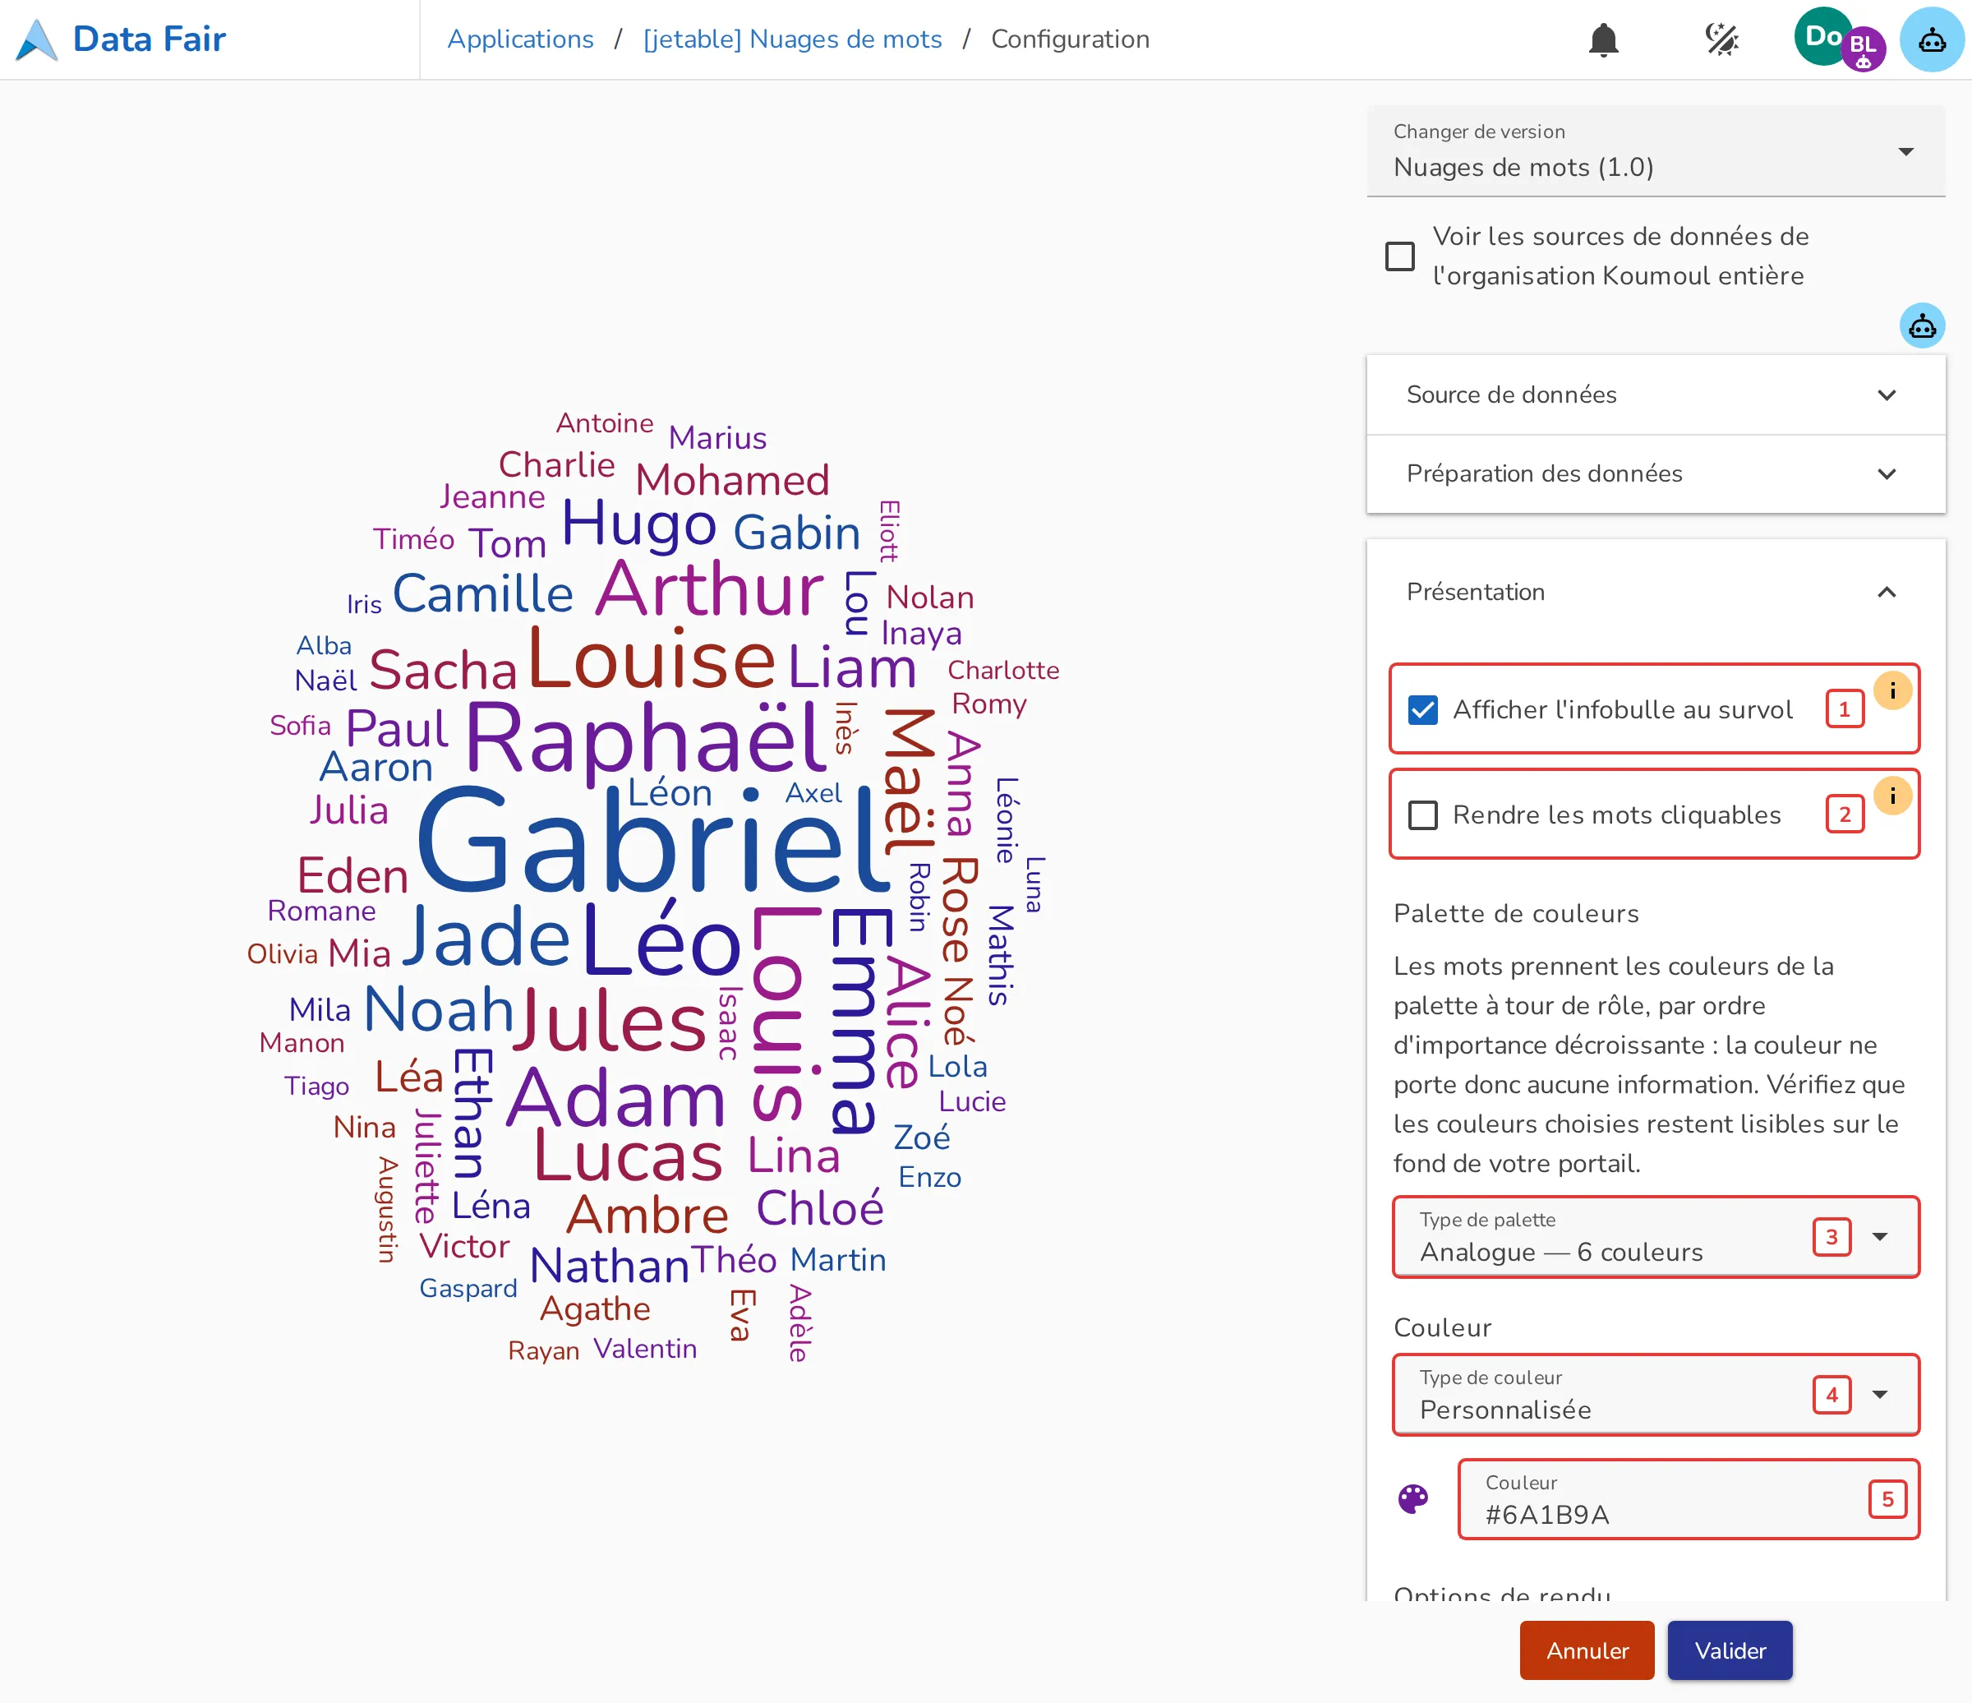Click the word Chloé in the cloud

(819, 1208)
